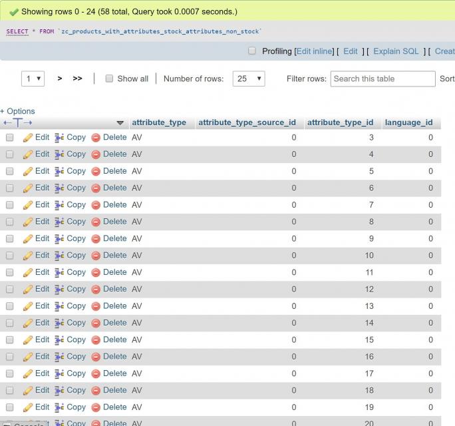Click the Edit text link for attribute_type_id 13

click(x=43, y=306)
